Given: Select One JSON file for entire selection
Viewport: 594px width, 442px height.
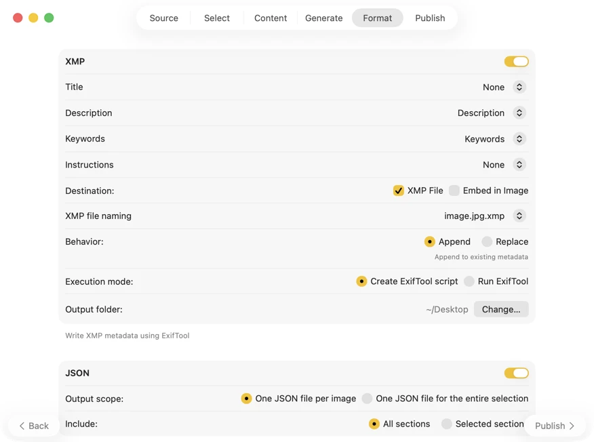Looking at the screenshot, I should pyautogui.click(x=367, y=399).
